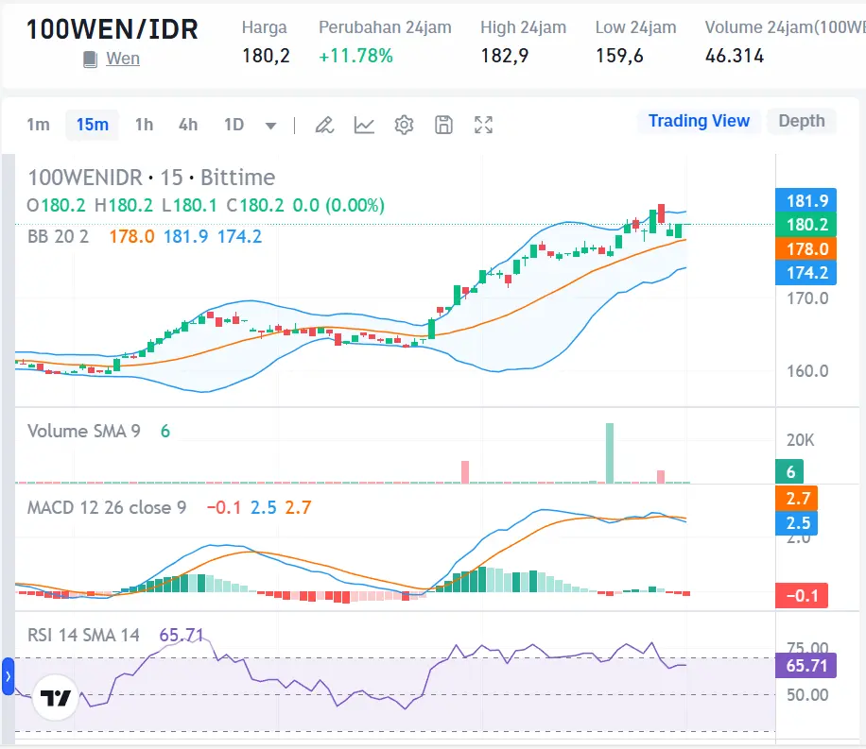Save the chart layout with floppy icon

(443, 124)
